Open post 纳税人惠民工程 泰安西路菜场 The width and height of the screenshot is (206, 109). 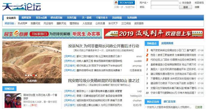(99, 61)
